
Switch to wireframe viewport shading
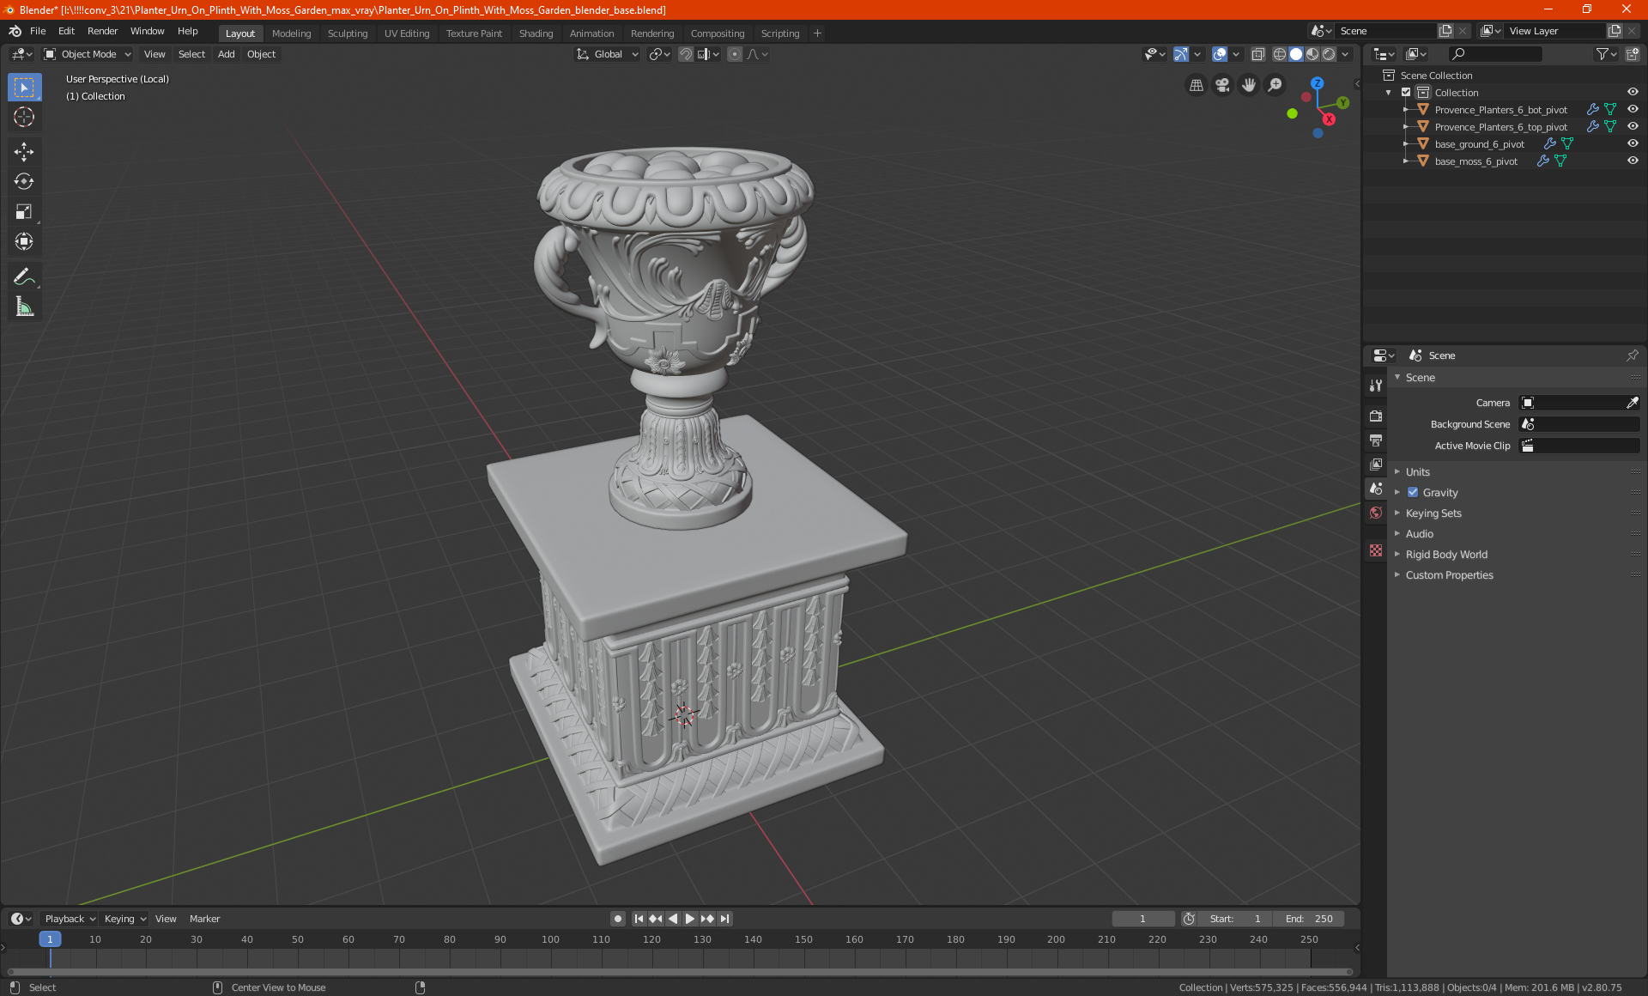[x=1279, y=54]
